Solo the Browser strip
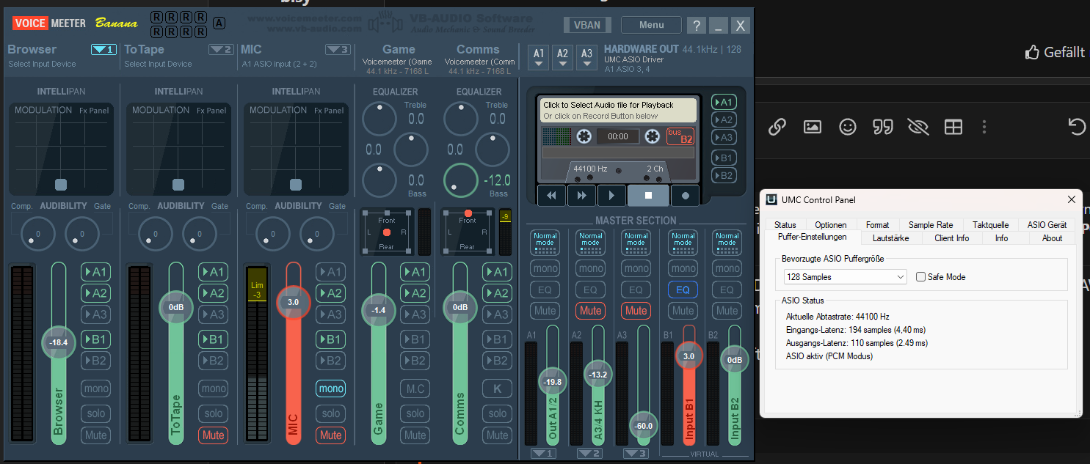 [95, 413]
